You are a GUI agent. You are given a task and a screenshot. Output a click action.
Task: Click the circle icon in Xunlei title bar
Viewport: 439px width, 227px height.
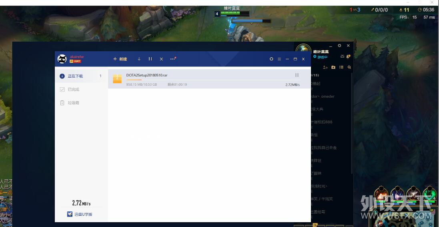coord(271,59)
